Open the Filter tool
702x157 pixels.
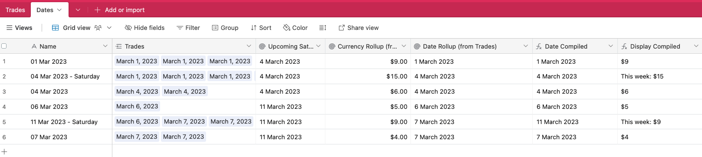coord(188,28)
